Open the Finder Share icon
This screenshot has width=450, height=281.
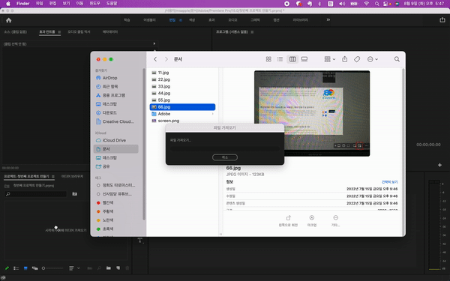point(345,59)
